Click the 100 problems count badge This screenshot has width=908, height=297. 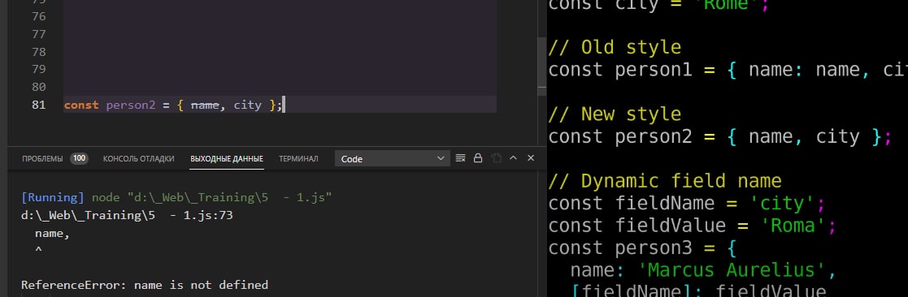79,158
